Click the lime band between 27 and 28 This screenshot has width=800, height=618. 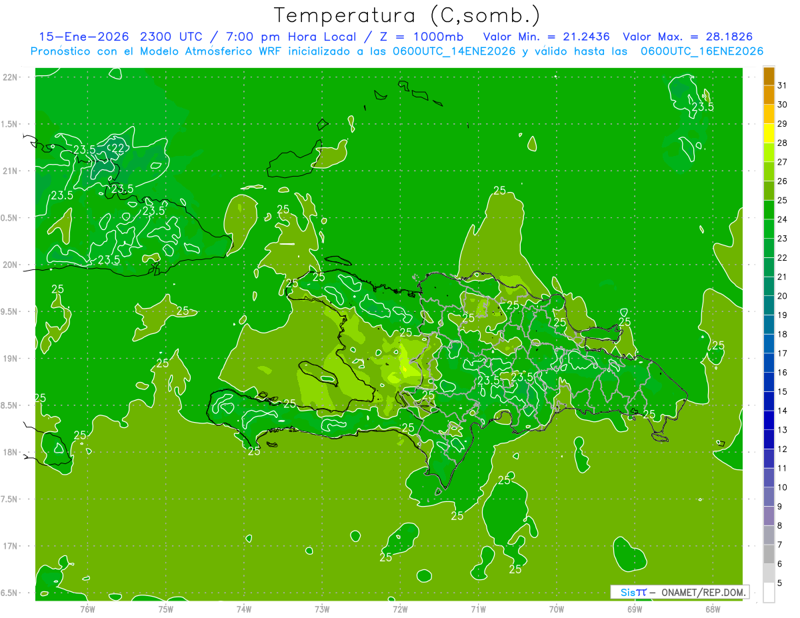pos(769,153)
